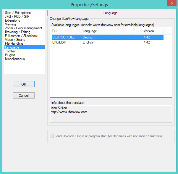This screenshot has width=178, height=174.
Task: Select Zoom / Color management category
Action: point(23,28)
